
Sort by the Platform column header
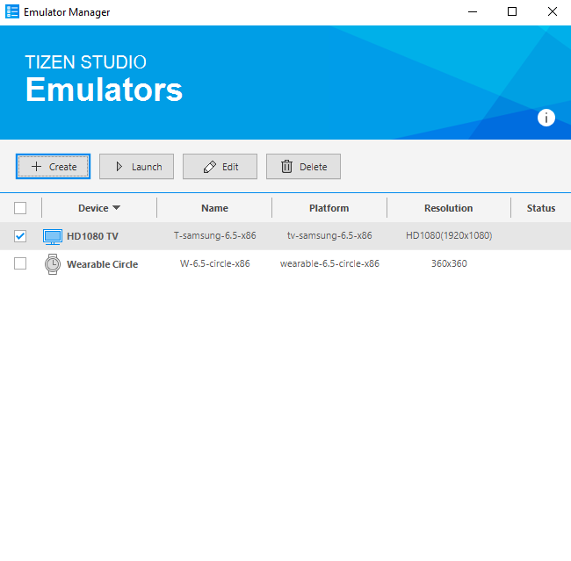click(329, 208)
